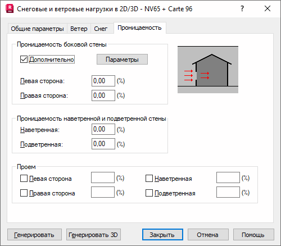
Task: Click the house wind permeability diagram
Action: point(208,70)
